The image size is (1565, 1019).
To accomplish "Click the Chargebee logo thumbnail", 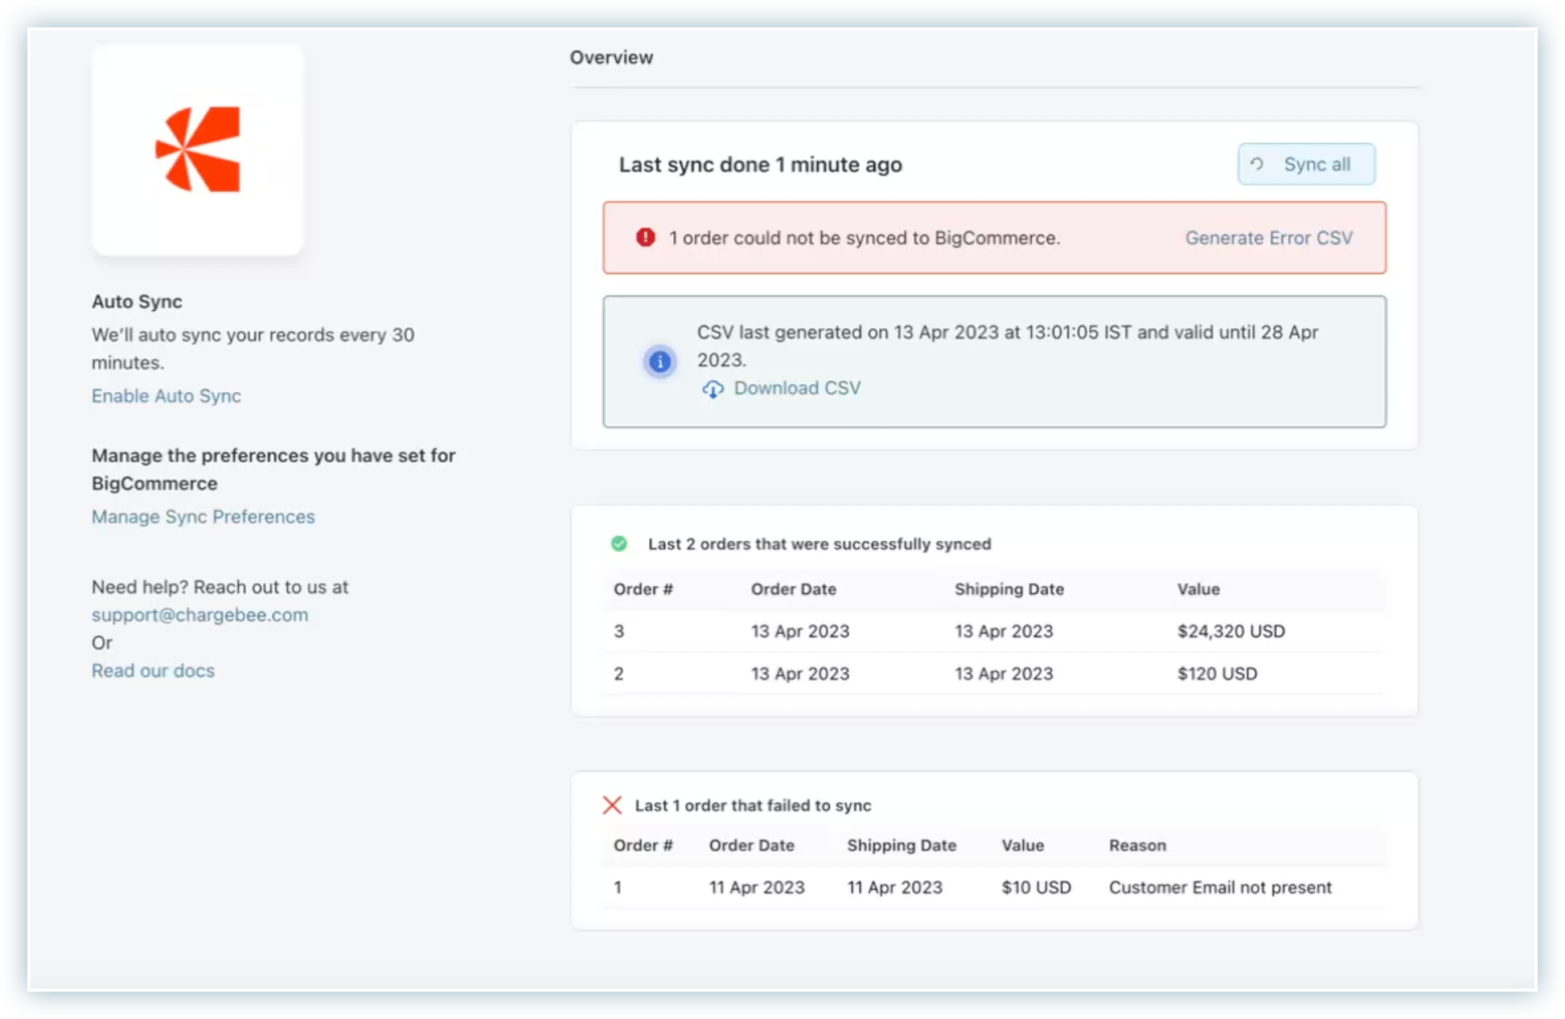I will click(198, 150).
